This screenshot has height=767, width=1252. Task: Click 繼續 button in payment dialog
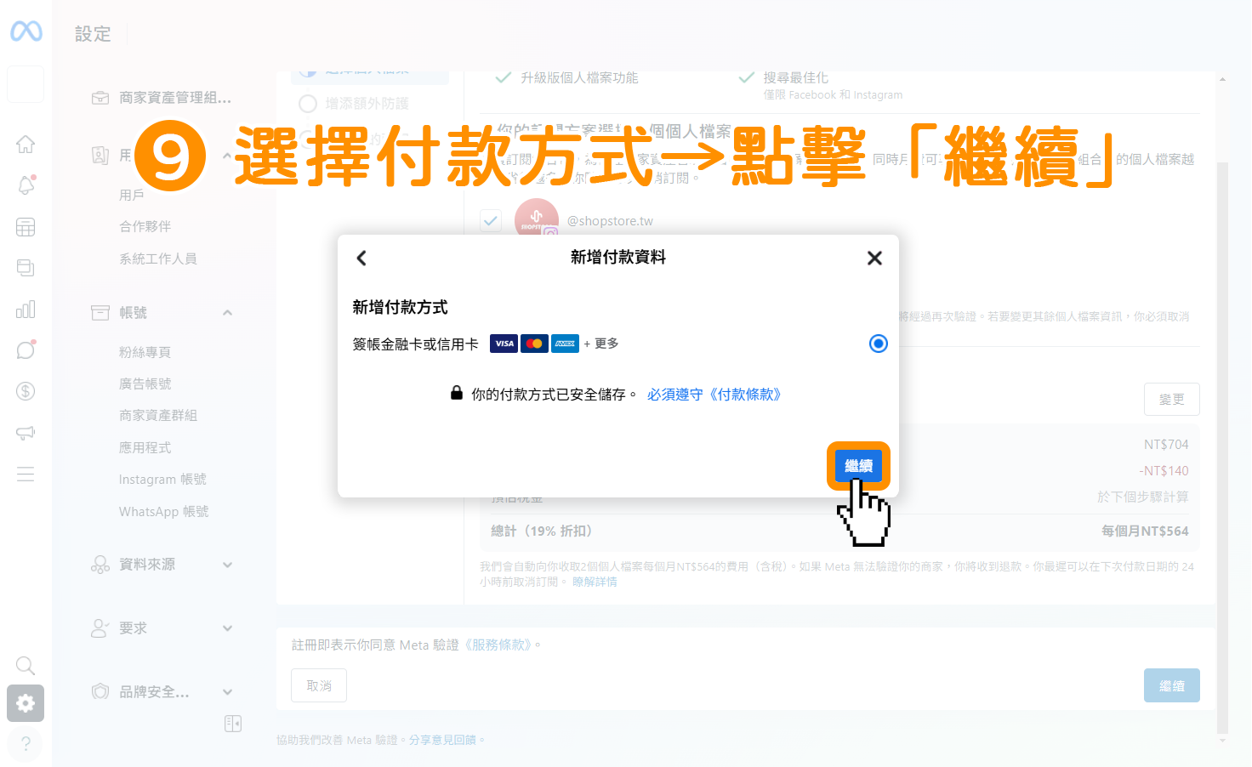858,466
